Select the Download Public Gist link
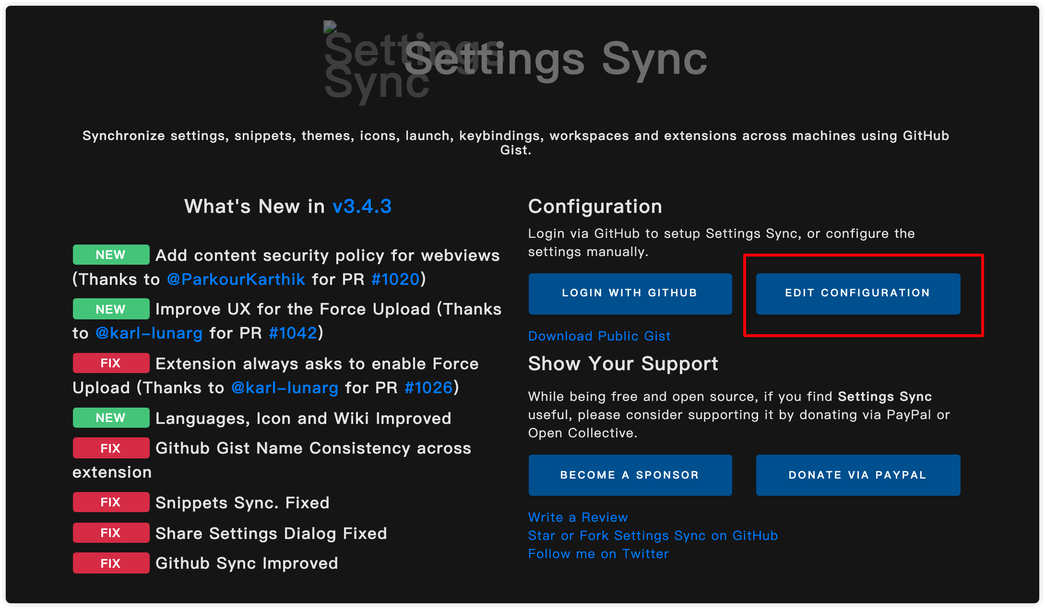 599,336
